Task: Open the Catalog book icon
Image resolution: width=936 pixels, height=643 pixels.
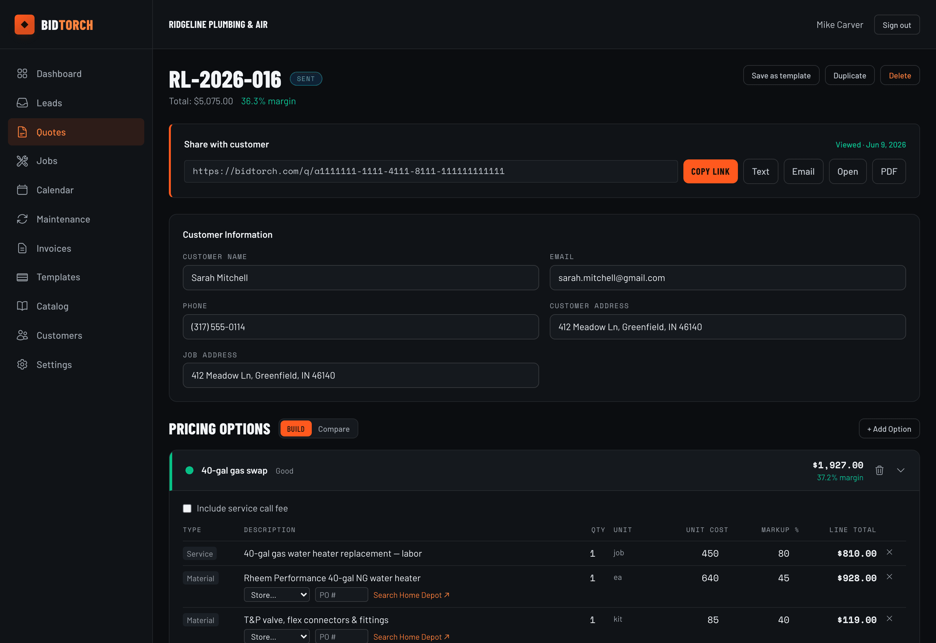Action: [x=22, y=306]
